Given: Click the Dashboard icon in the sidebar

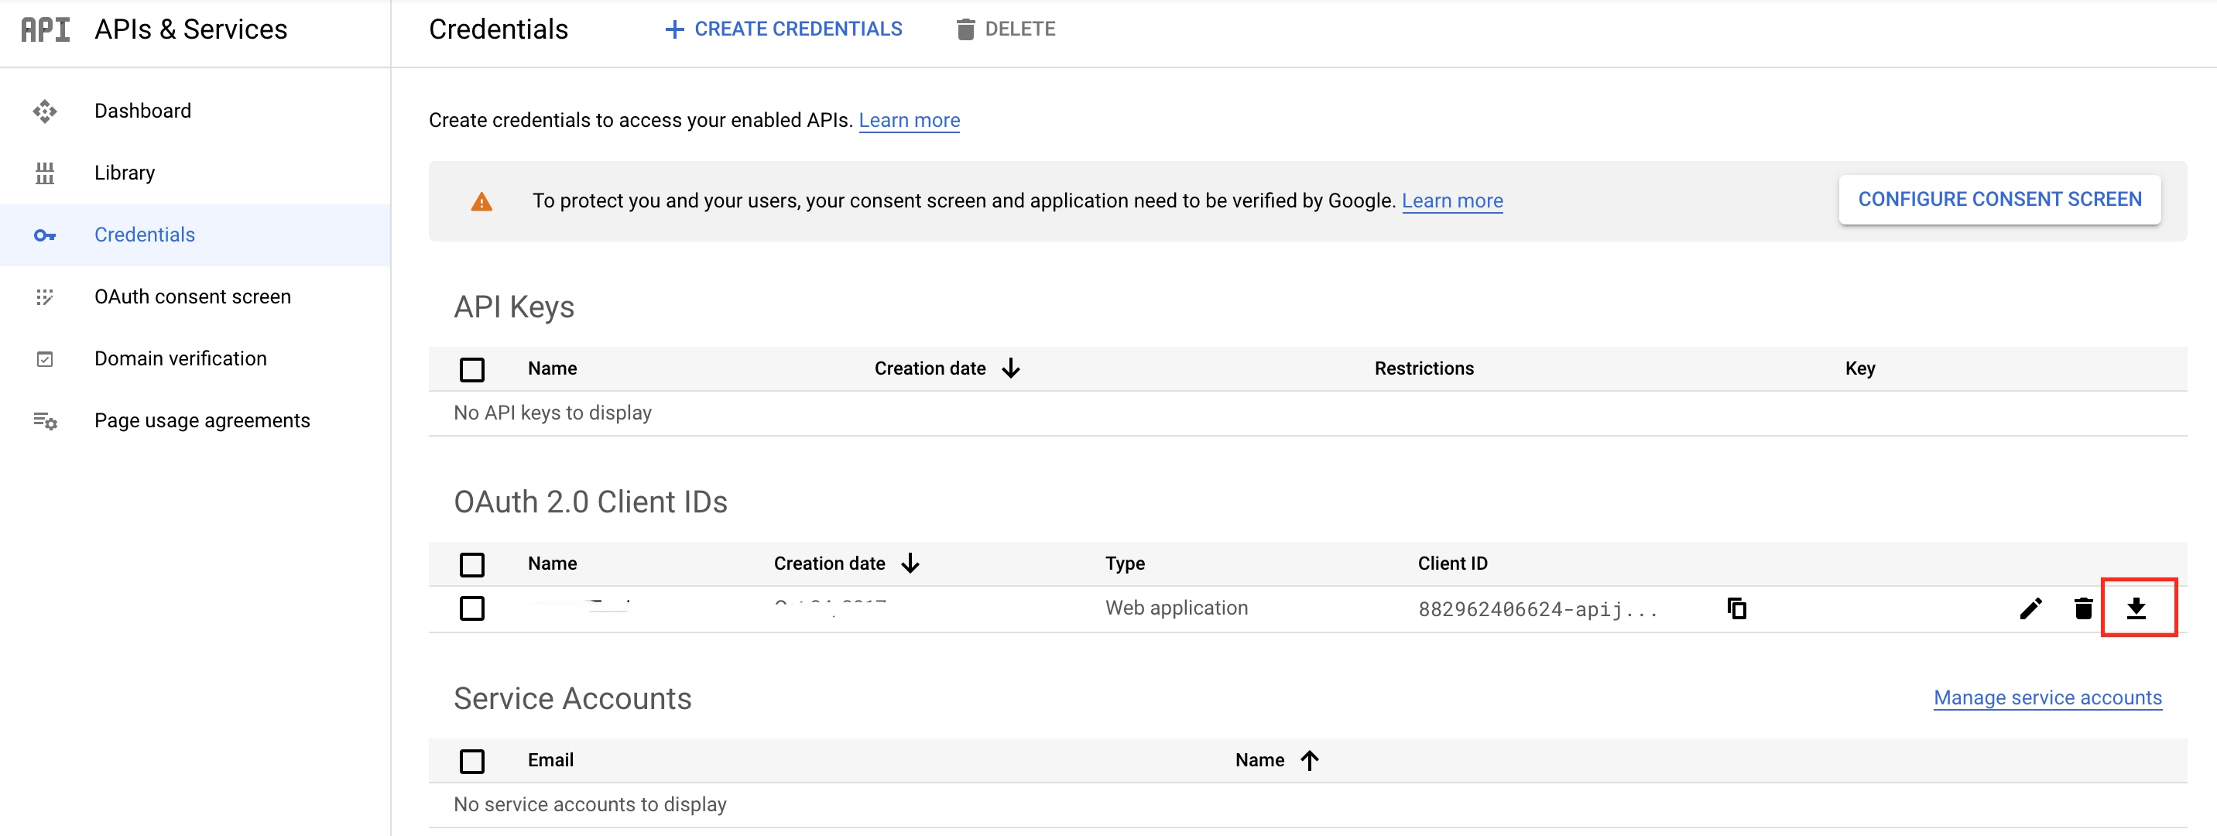Looking at the screenshot, I should click(45, 111).
